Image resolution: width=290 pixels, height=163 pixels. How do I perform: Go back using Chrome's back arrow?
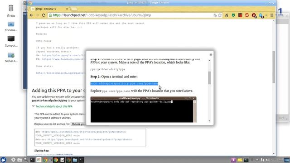click(x=31, y=15)
